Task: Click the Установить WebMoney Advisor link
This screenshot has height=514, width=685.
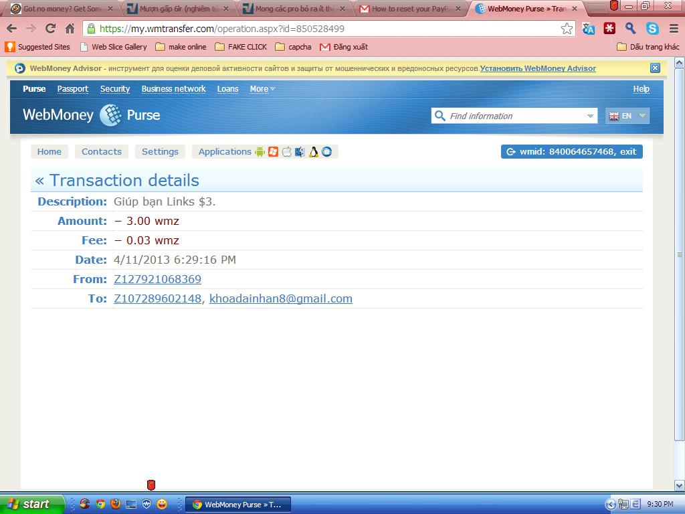Action: point(538,68)
